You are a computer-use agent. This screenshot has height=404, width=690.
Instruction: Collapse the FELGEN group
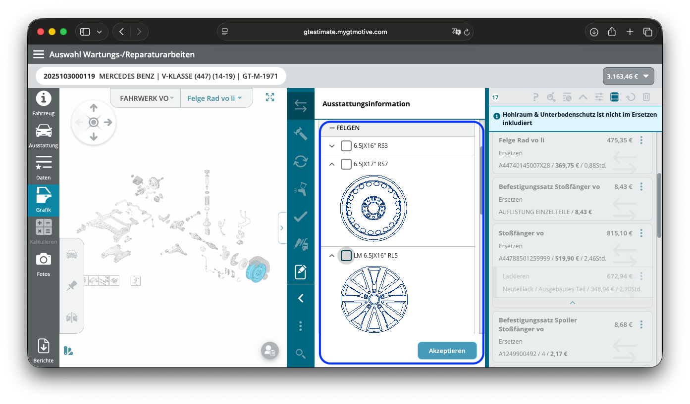[x=332, y=128]
